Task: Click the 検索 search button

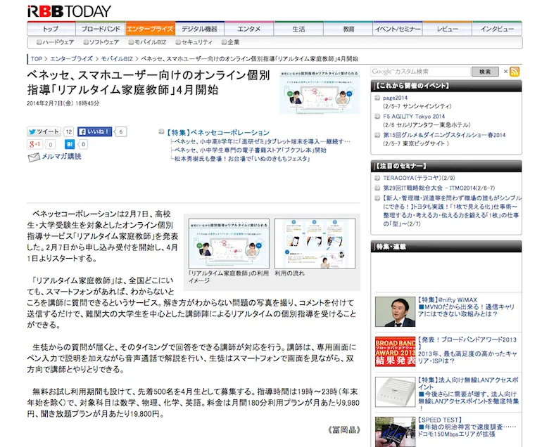Action: (x=485, y=72)
